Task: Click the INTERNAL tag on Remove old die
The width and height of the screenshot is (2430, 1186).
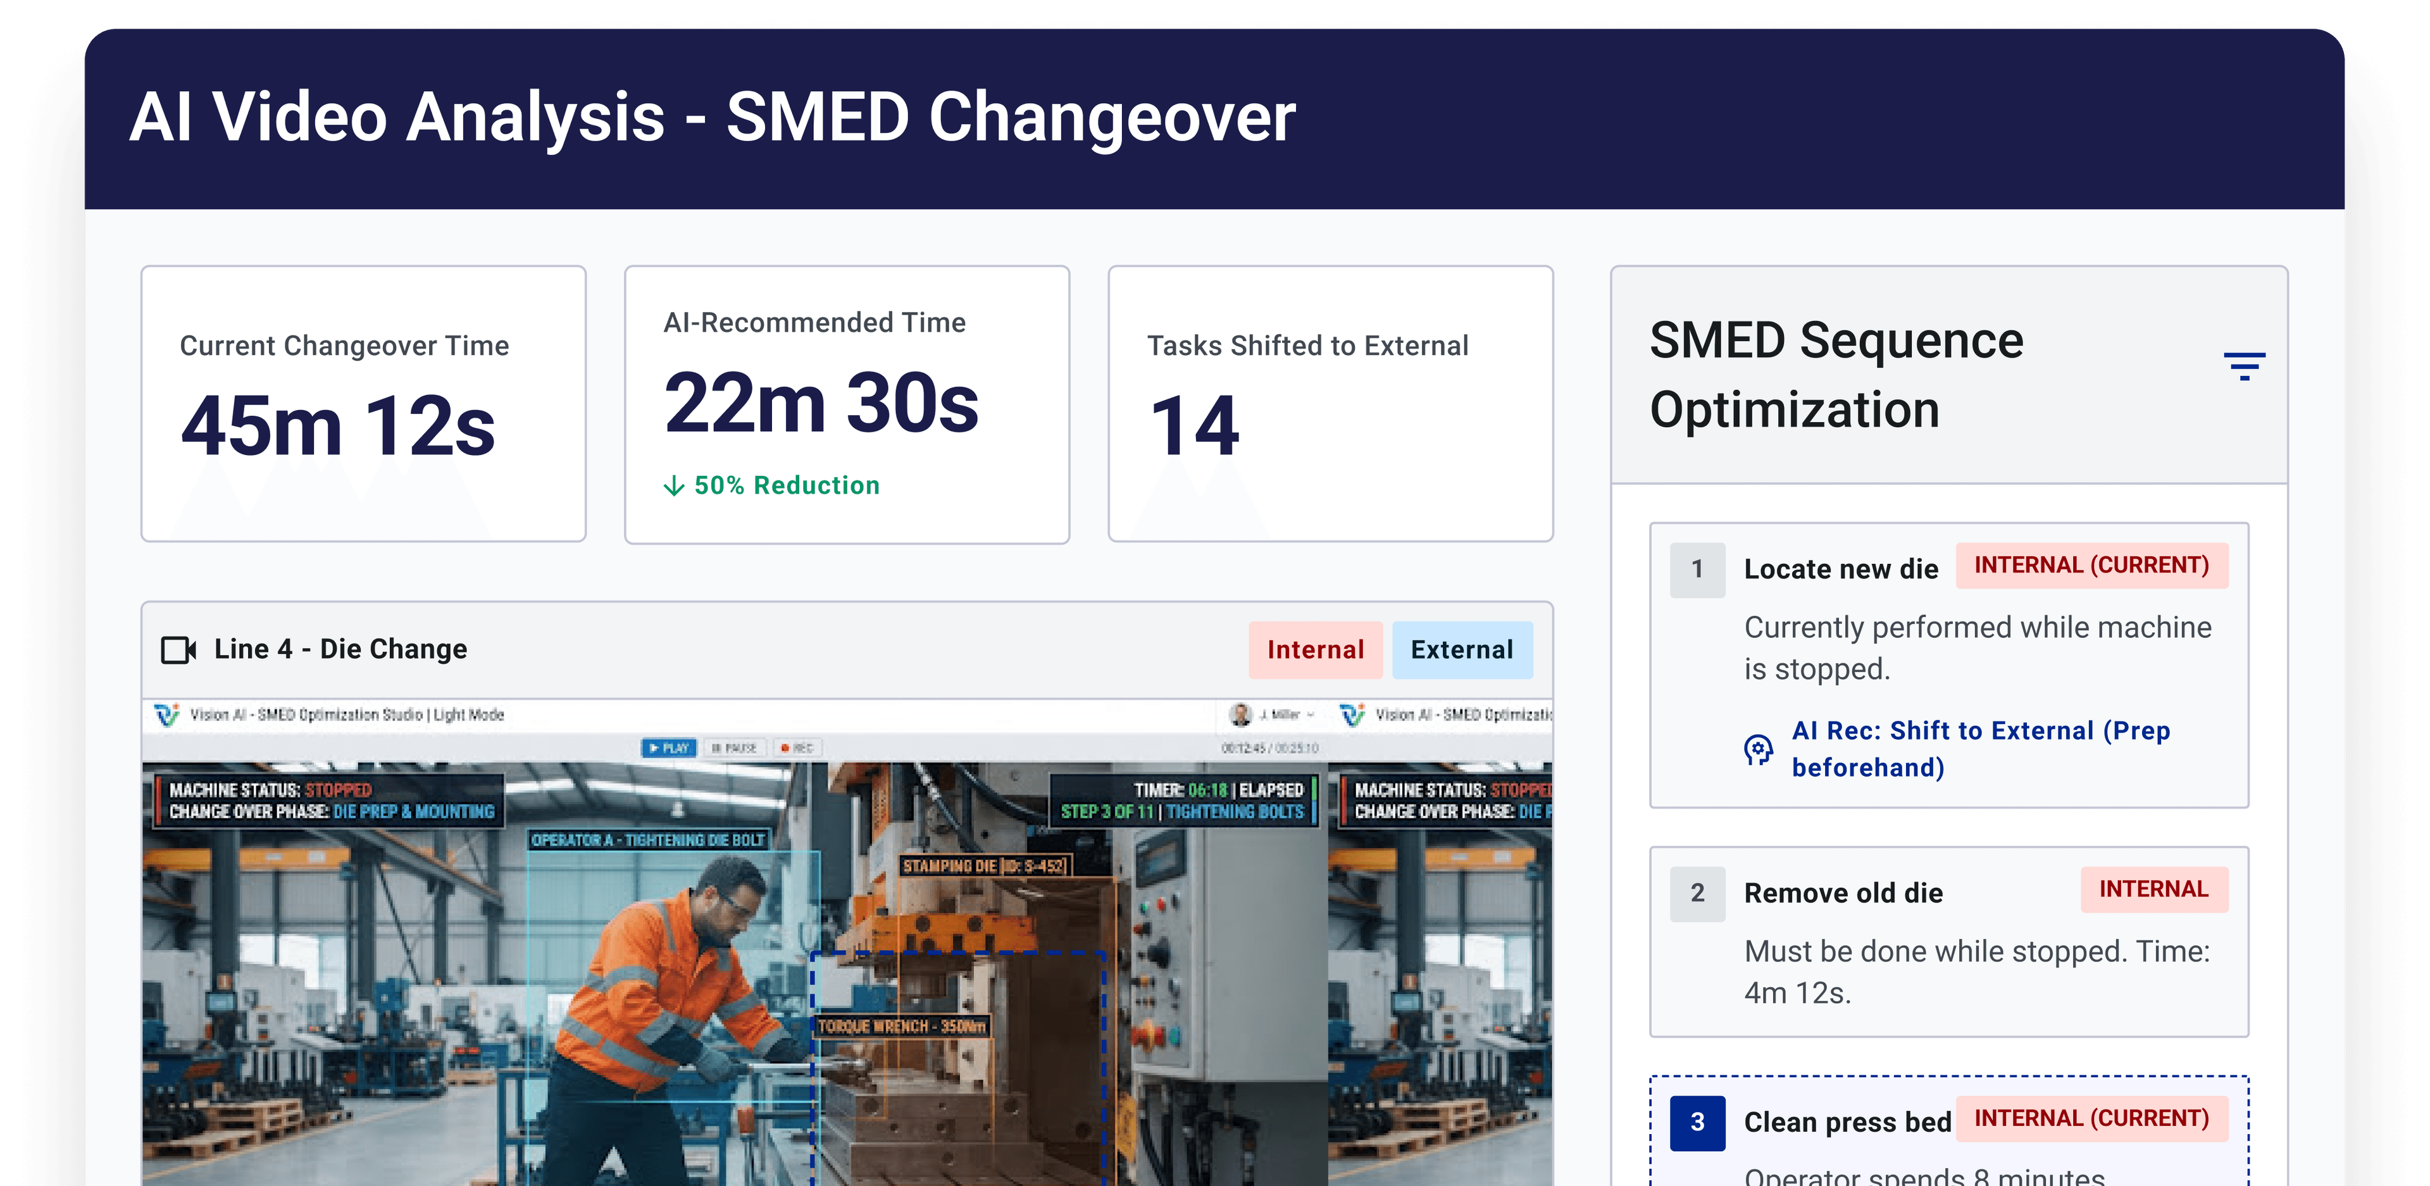Action: coord(2153,890)
